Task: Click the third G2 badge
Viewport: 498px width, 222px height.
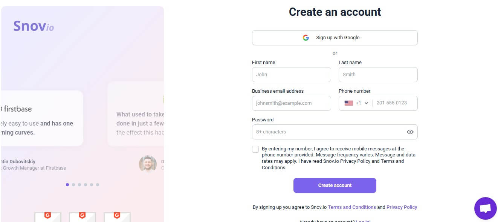Action: [117, 216]
